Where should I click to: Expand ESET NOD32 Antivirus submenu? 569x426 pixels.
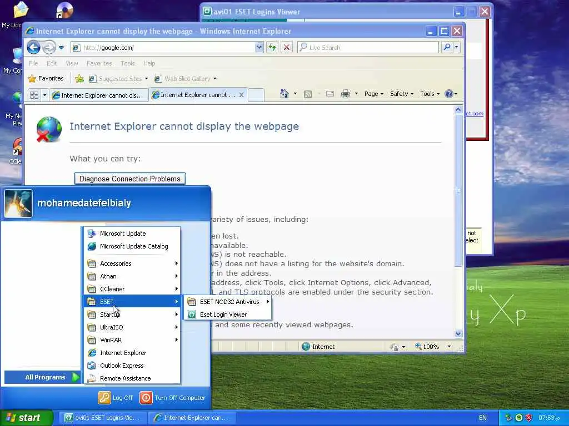[x=227, y=302]
